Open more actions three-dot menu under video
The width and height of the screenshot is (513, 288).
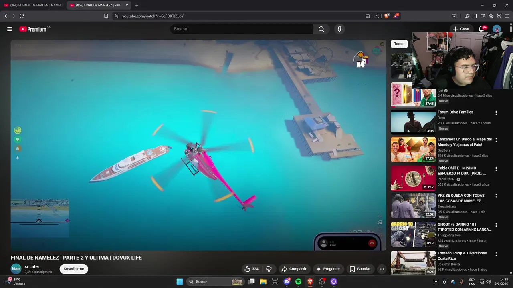click(x=382, y=269)
